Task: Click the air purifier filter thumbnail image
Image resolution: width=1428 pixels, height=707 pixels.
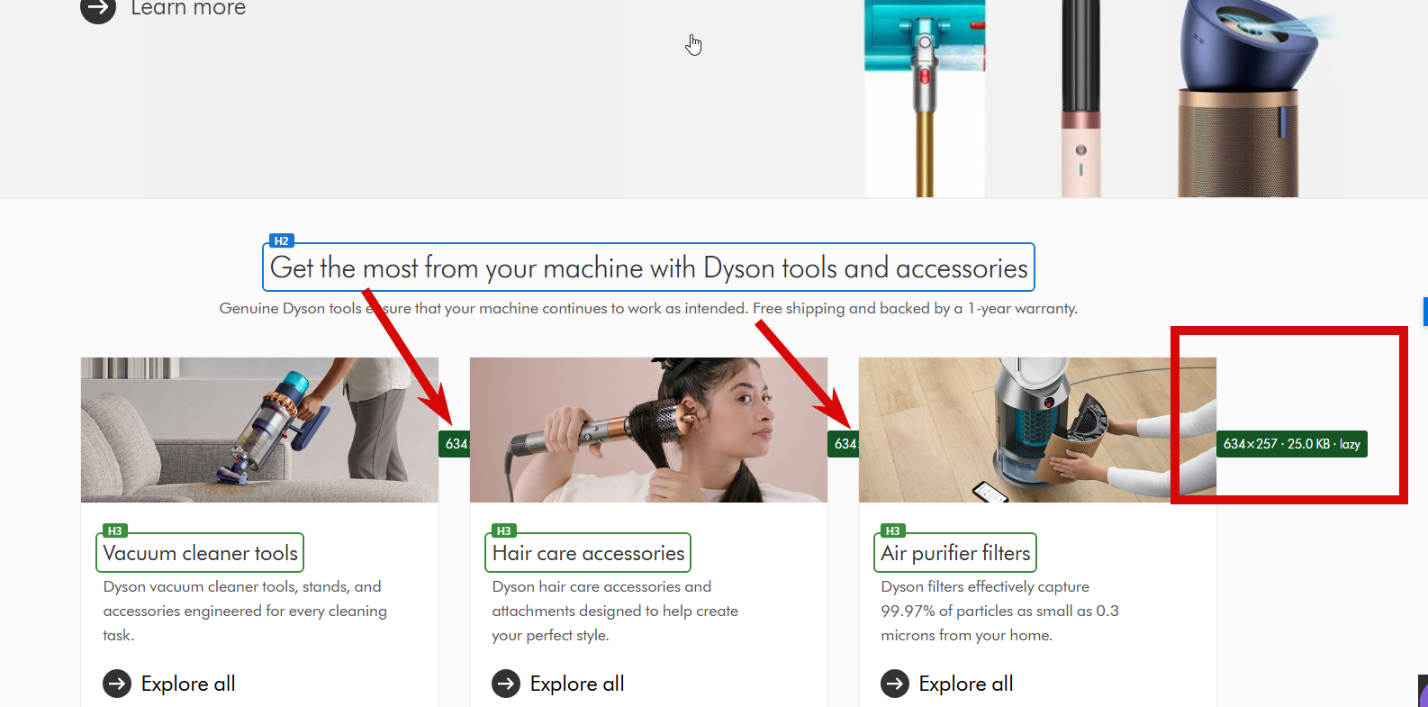Action: point(1037,430)
